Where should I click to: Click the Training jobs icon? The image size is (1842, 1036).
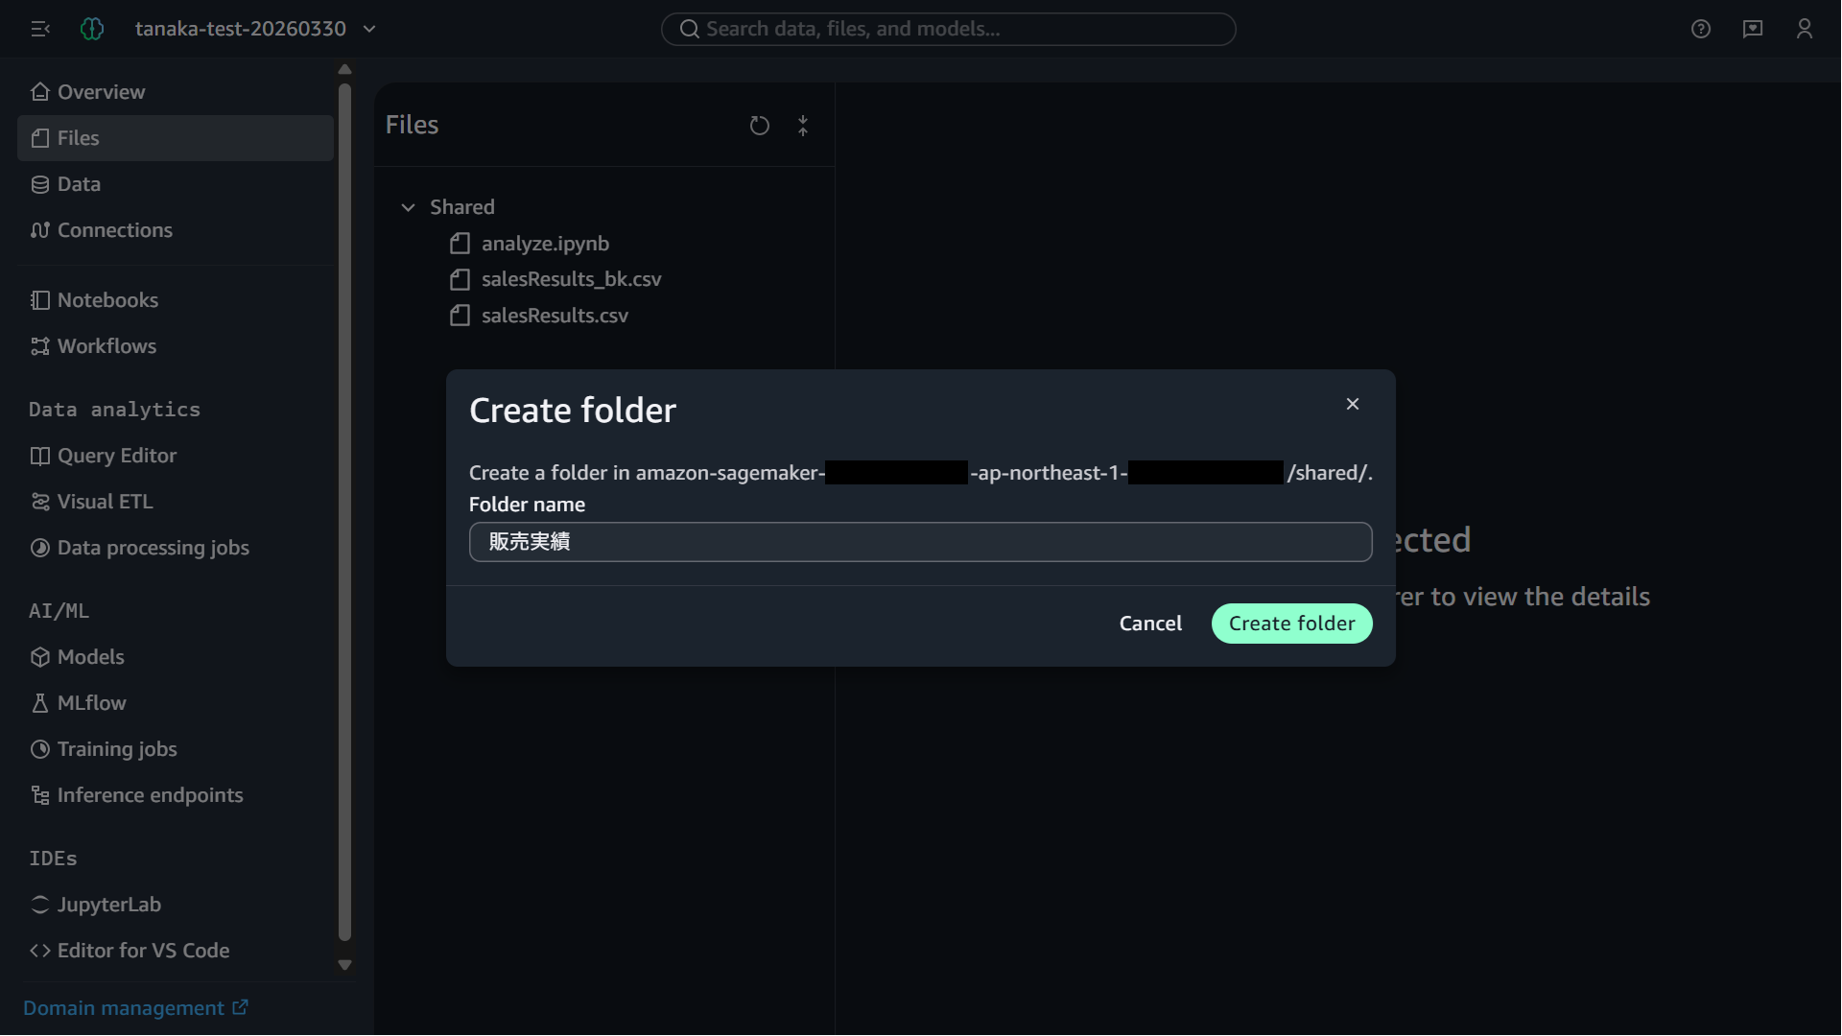point(39,749)
